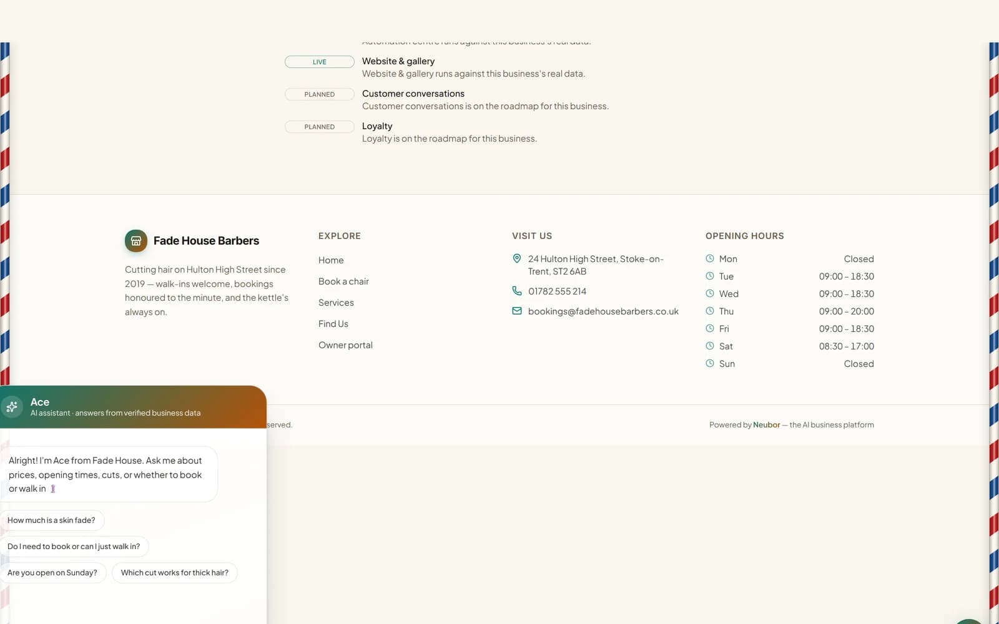Go to the Services page link

(x=336, y=303)
